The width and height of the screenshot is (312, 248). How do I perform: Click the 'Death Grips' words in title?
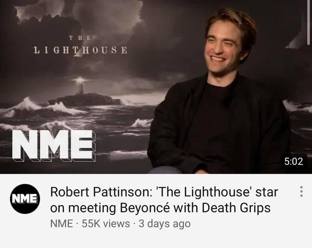coord(236,208)
